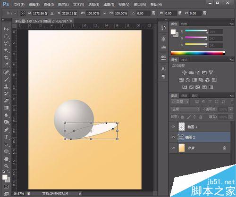Image resolution: width=236 pixels, height=197 pixels.
Task: Select the Hand tool
Action: [x=6, y=159]
